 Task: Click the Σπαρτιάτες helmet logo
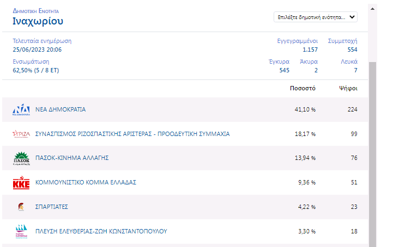[x=21, y=207]
